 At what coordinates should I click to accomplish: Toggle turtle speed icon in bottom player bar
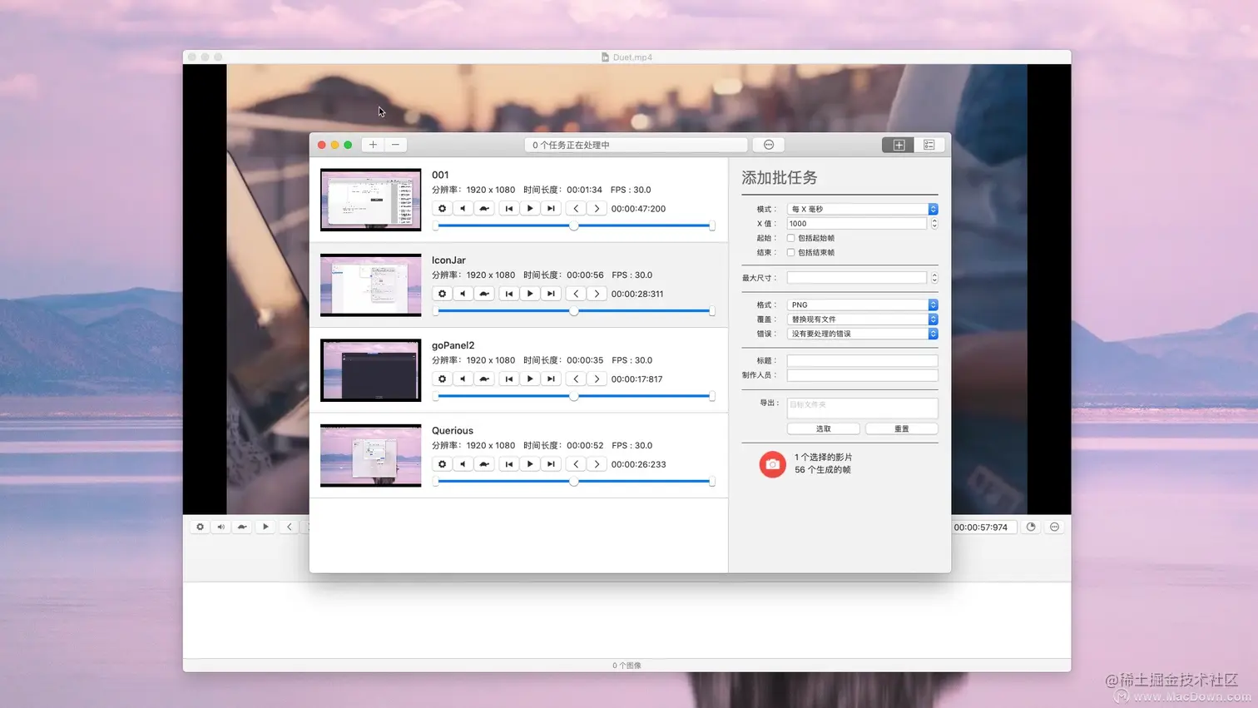point(243,527)
